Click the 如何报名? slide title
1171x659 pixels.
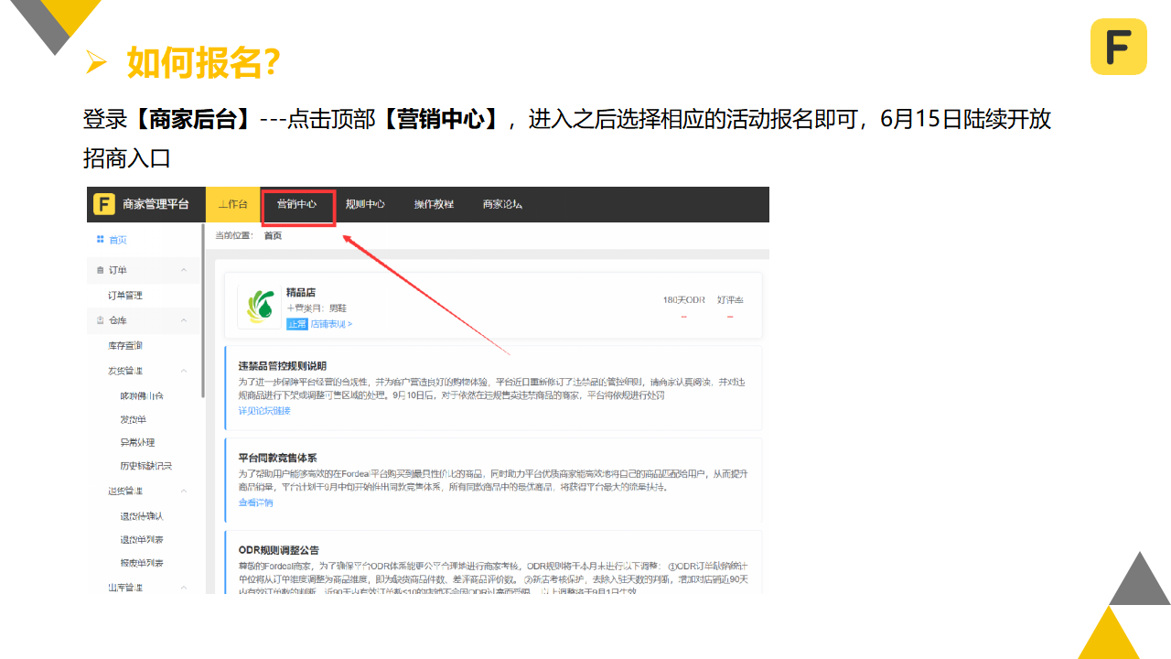point(203,62)
